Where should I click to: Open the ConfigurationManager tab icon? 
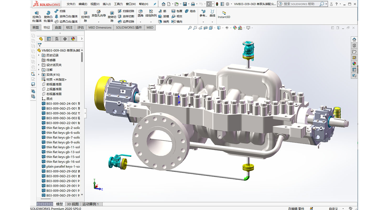tap(57, 39)
